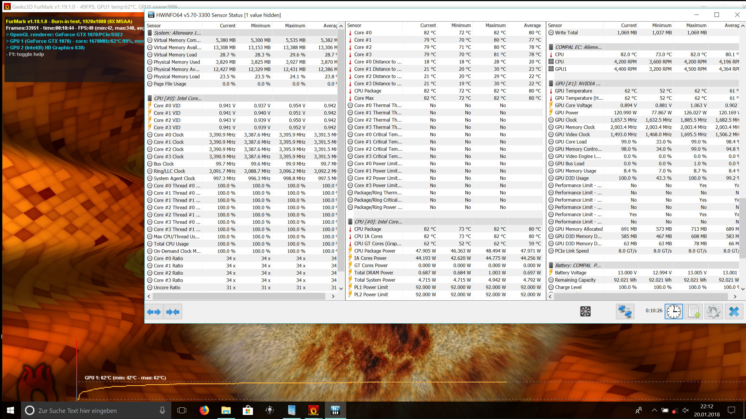Select the Bus Clock row
This screenshot has width=746, height=419.
click(x=242, y=164)
